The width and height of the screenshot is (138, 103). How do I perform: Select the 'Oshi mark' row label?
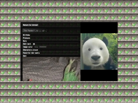(x=27, y=44)
